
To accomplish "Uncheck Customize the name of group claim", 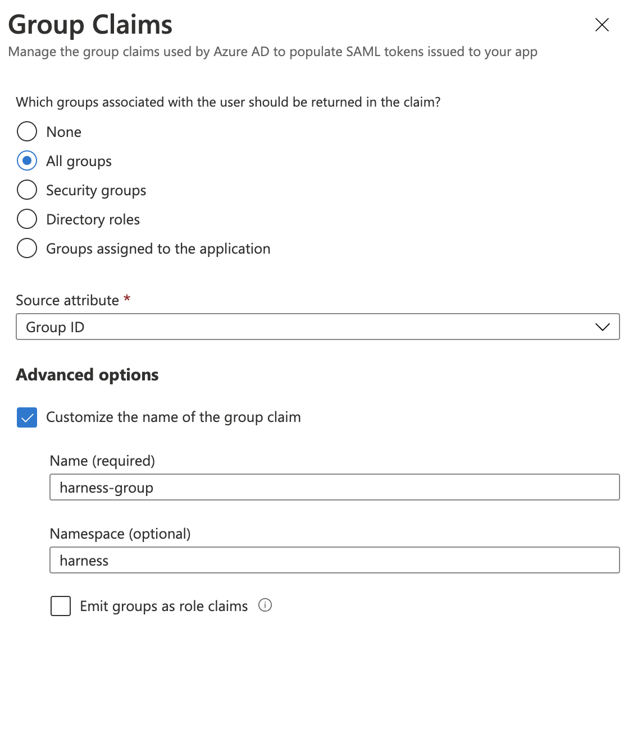I will pyautogui.click(x=27, y=417).
